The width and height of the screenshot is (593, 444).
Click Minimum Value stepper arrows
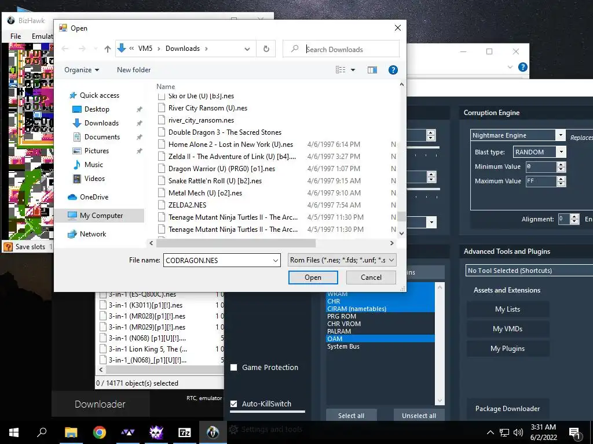pos(561,166)
